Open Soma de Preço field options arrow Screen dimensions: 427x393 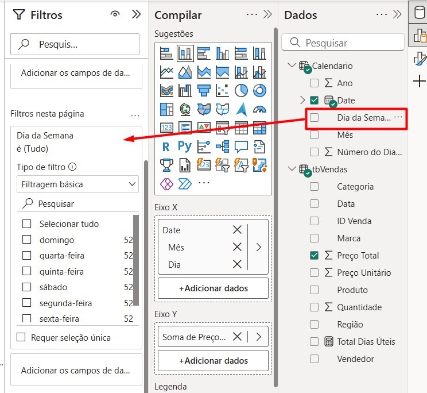pyautogui.click(x=258, y=337)
